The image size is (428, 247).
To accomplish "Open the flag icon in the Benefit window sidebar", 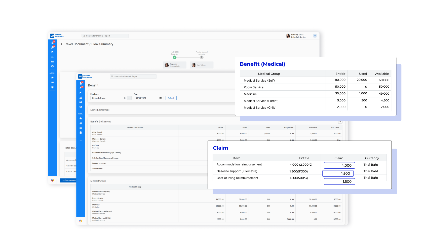I will [x=81, y=93].
